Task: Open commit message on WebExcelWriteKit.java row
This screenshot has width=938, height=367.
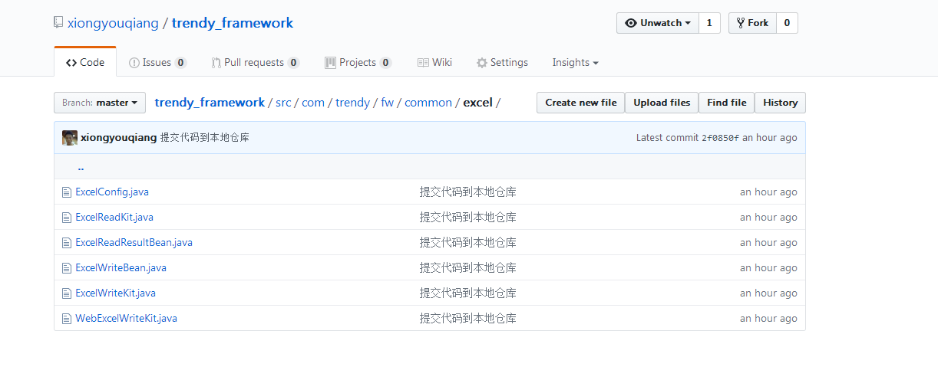Action: pos(468,319)
